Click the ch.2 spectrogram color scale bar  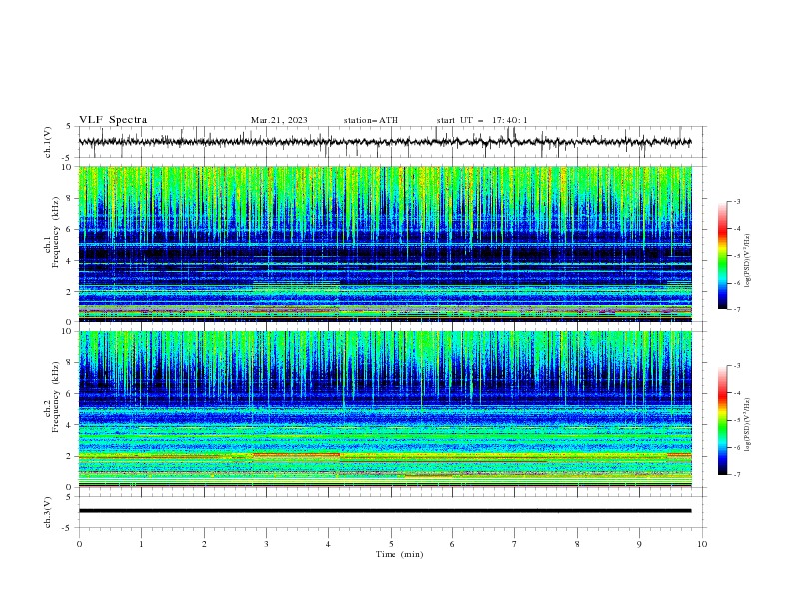[722, 420]
